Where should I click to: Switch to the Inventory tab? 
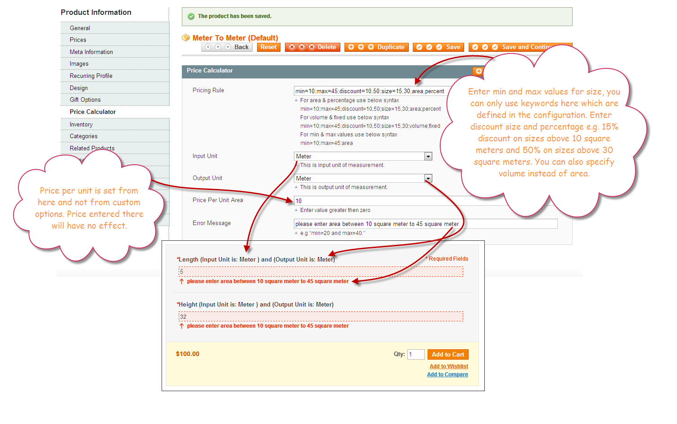coord(81,125)
